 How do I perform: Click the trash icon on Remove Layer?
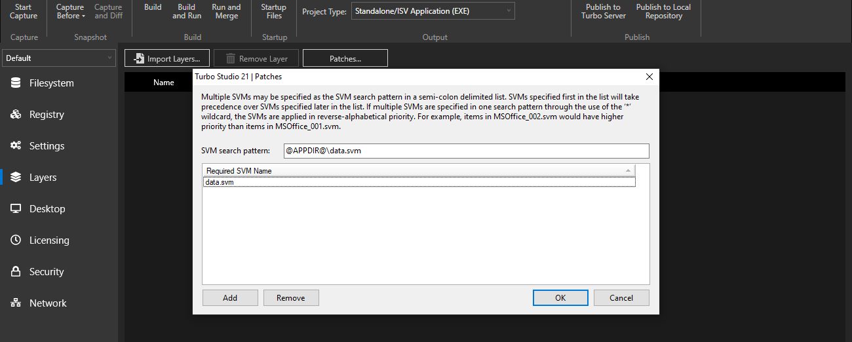pos(230,58)
